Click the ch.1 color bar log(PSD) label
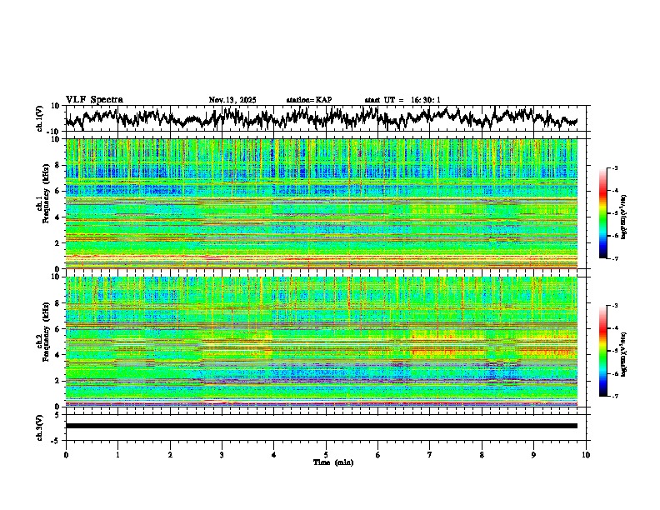This screenshot has height=510, width=660. tap(623, 217)
